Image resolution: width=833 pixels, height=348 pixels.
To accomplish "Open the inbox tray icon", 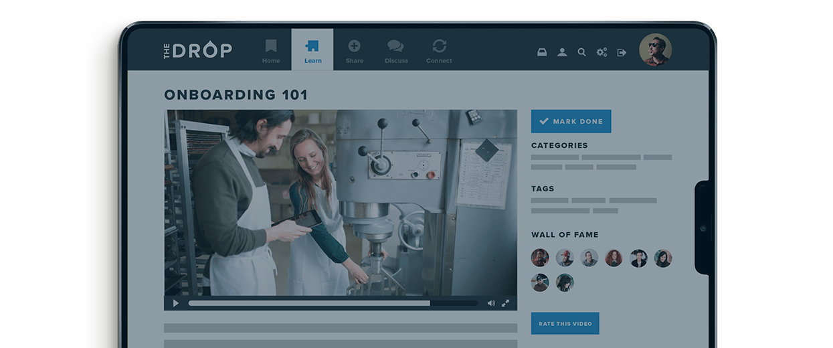I will pyautogui.click(x=542, y=52).
